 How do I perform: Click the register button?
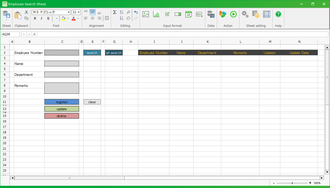click(62, 102)
